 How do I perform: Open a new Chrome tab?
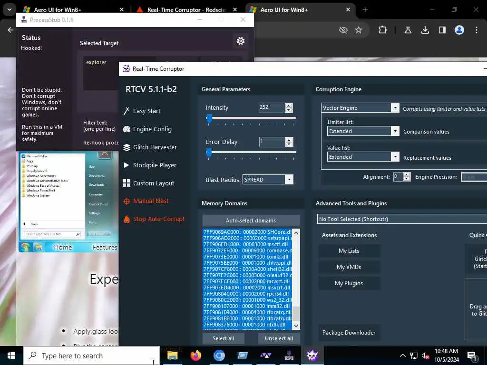pos(365,10)
